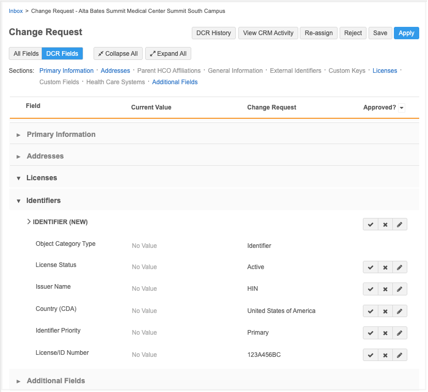Screen dimensions: 428x392
Task: Edit the Identifier Priority value
Action: point(400,333)
